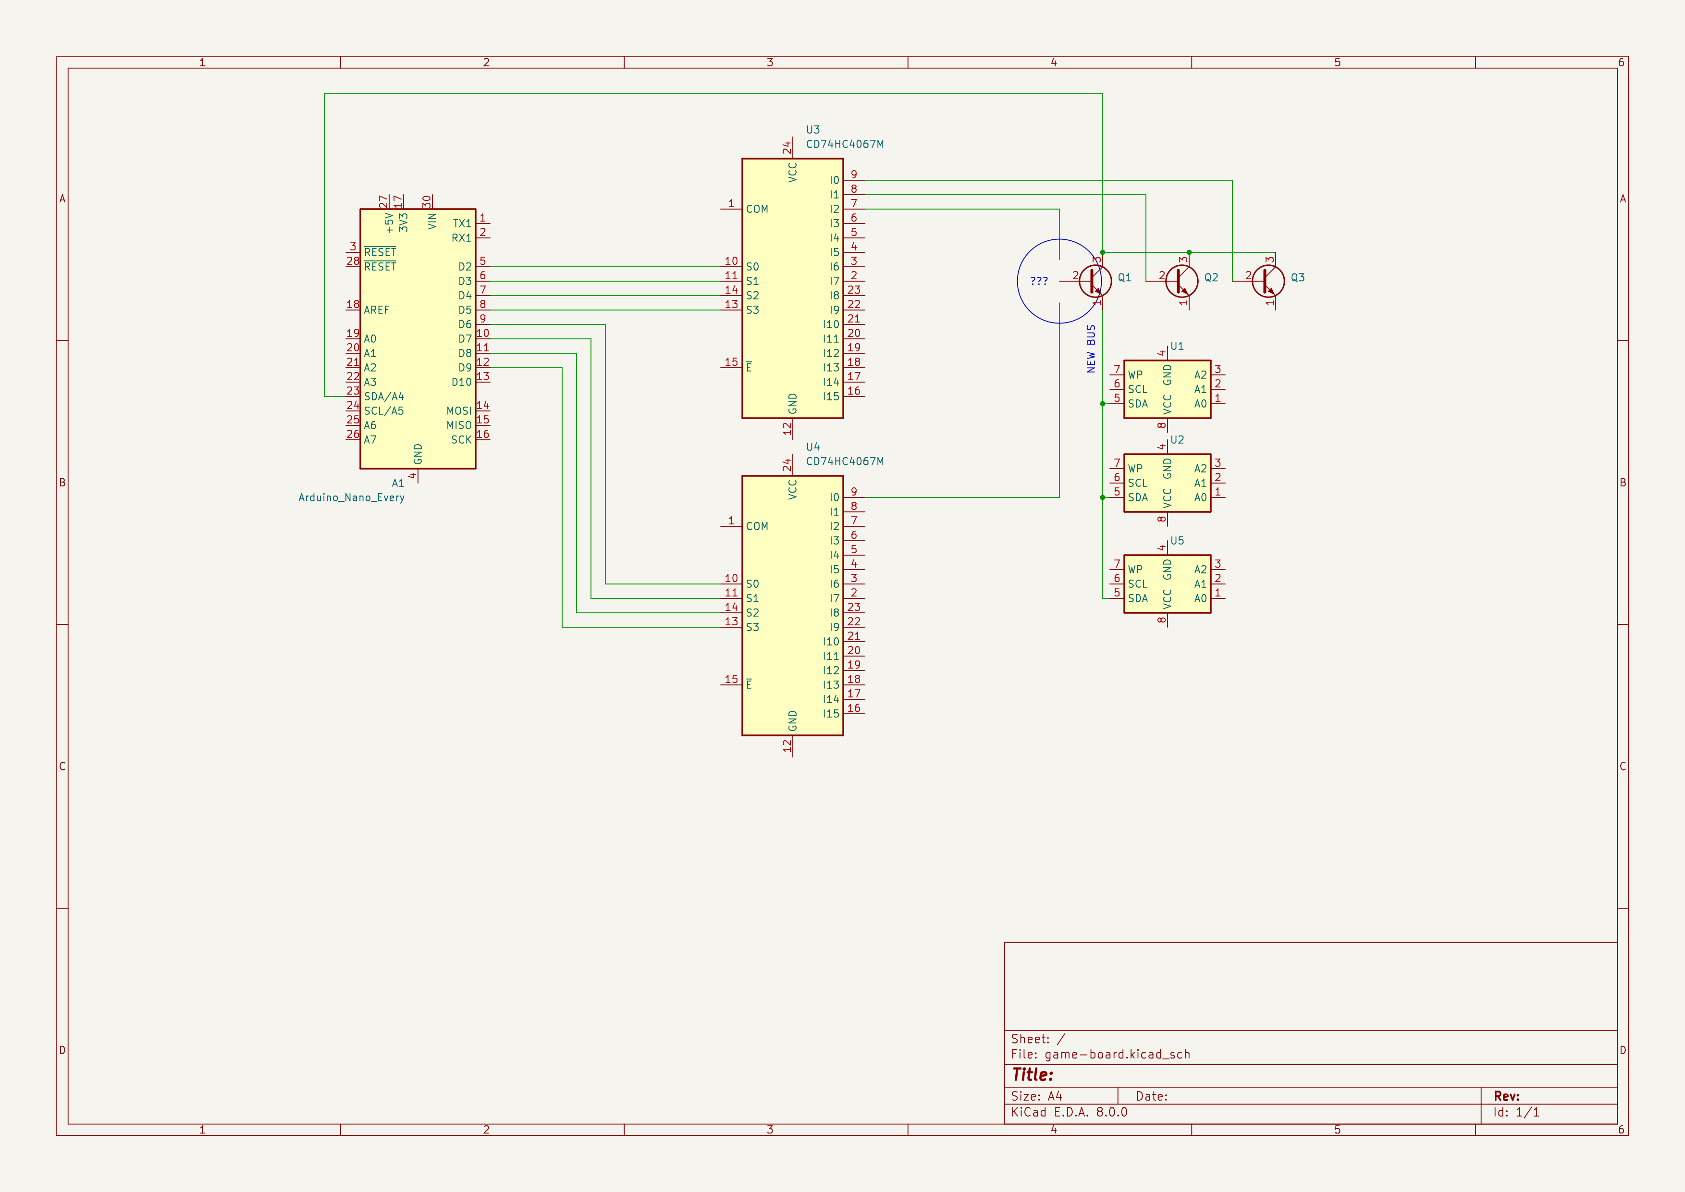Select the U5 reference label
This screenshot has width=1685, height=1192.
(x=1177, y=540)
